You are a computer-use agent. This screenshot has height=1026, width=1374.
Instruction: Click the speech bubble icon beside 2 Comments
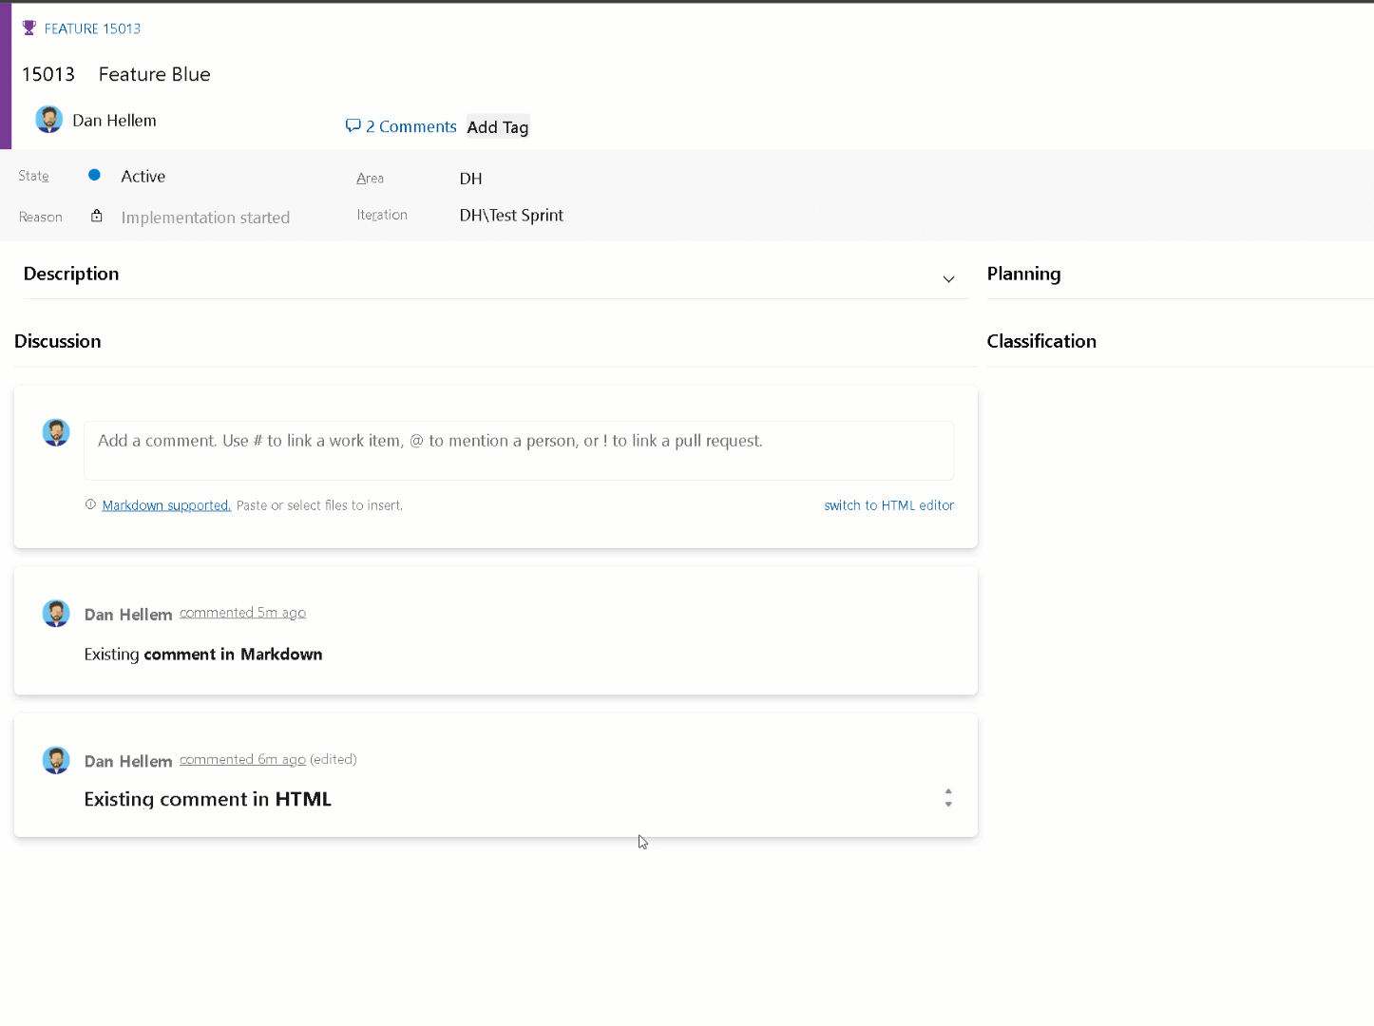pyautogui.click(x=353, y=125)
